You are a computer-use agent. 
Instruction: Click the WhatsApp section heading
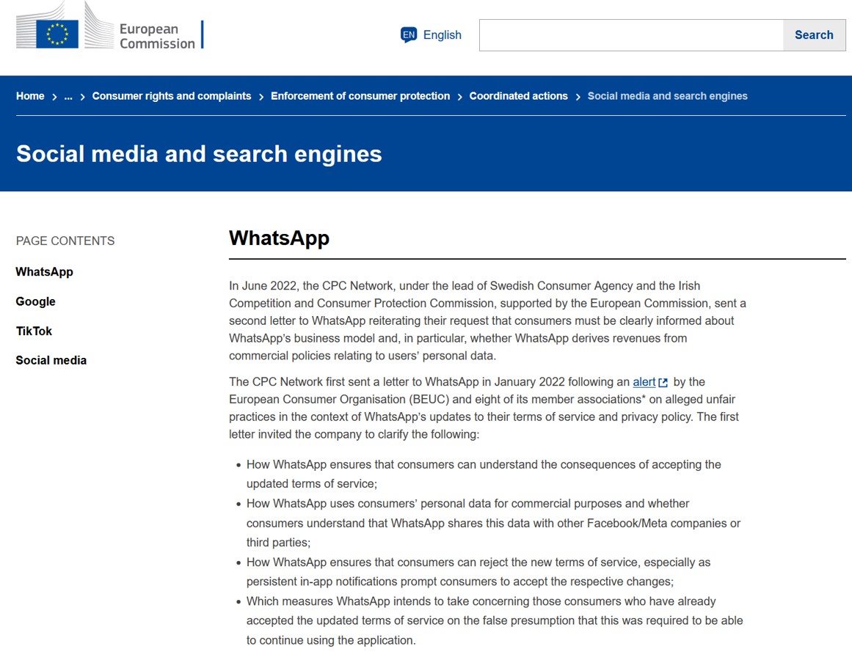[280, 238]
